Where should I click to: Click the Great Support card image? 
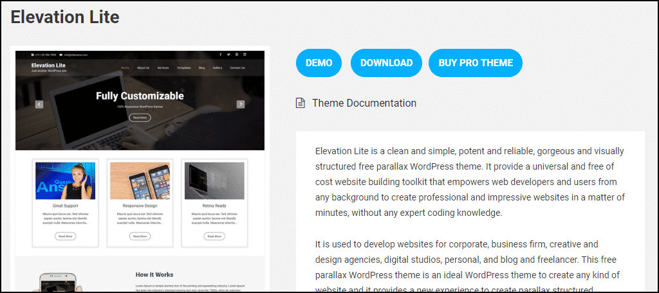click(x=65, y=181)
